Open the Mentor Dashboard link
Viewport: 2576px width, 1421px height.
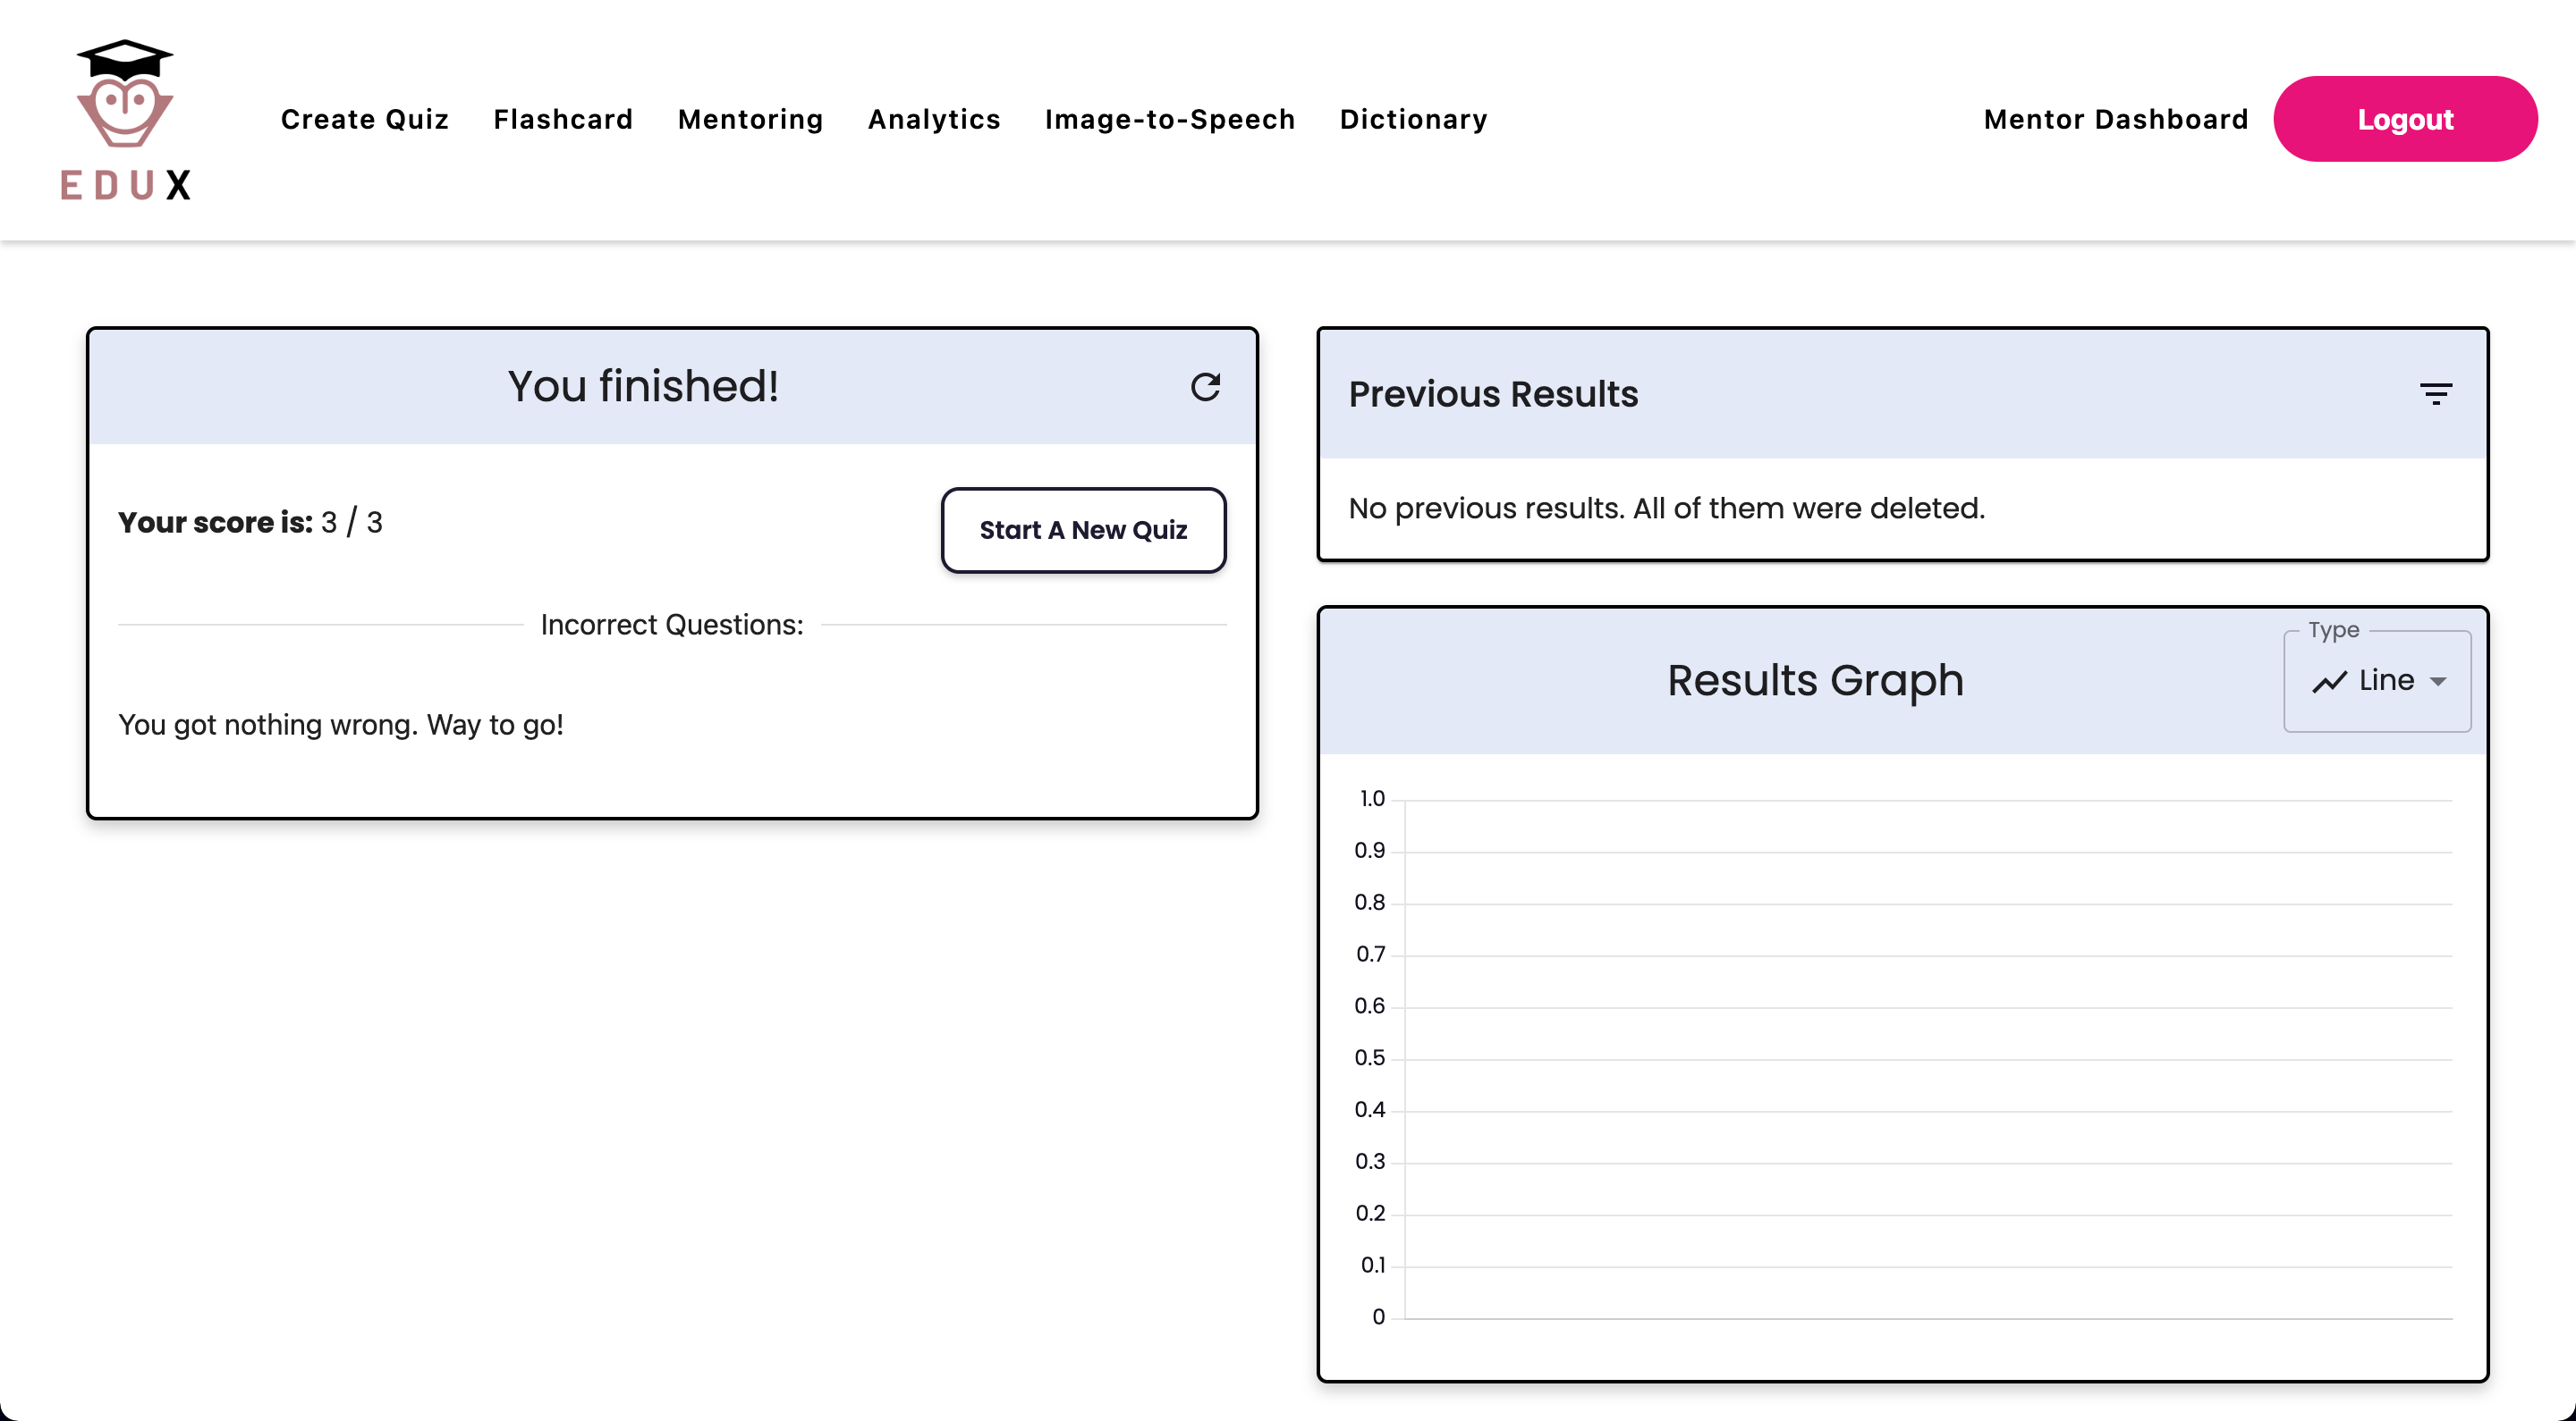[x=2115, y=119]
